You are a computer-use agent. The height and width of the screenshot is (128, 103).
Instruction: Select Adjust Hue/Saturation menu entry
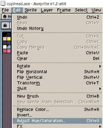(x=57, y=121)
